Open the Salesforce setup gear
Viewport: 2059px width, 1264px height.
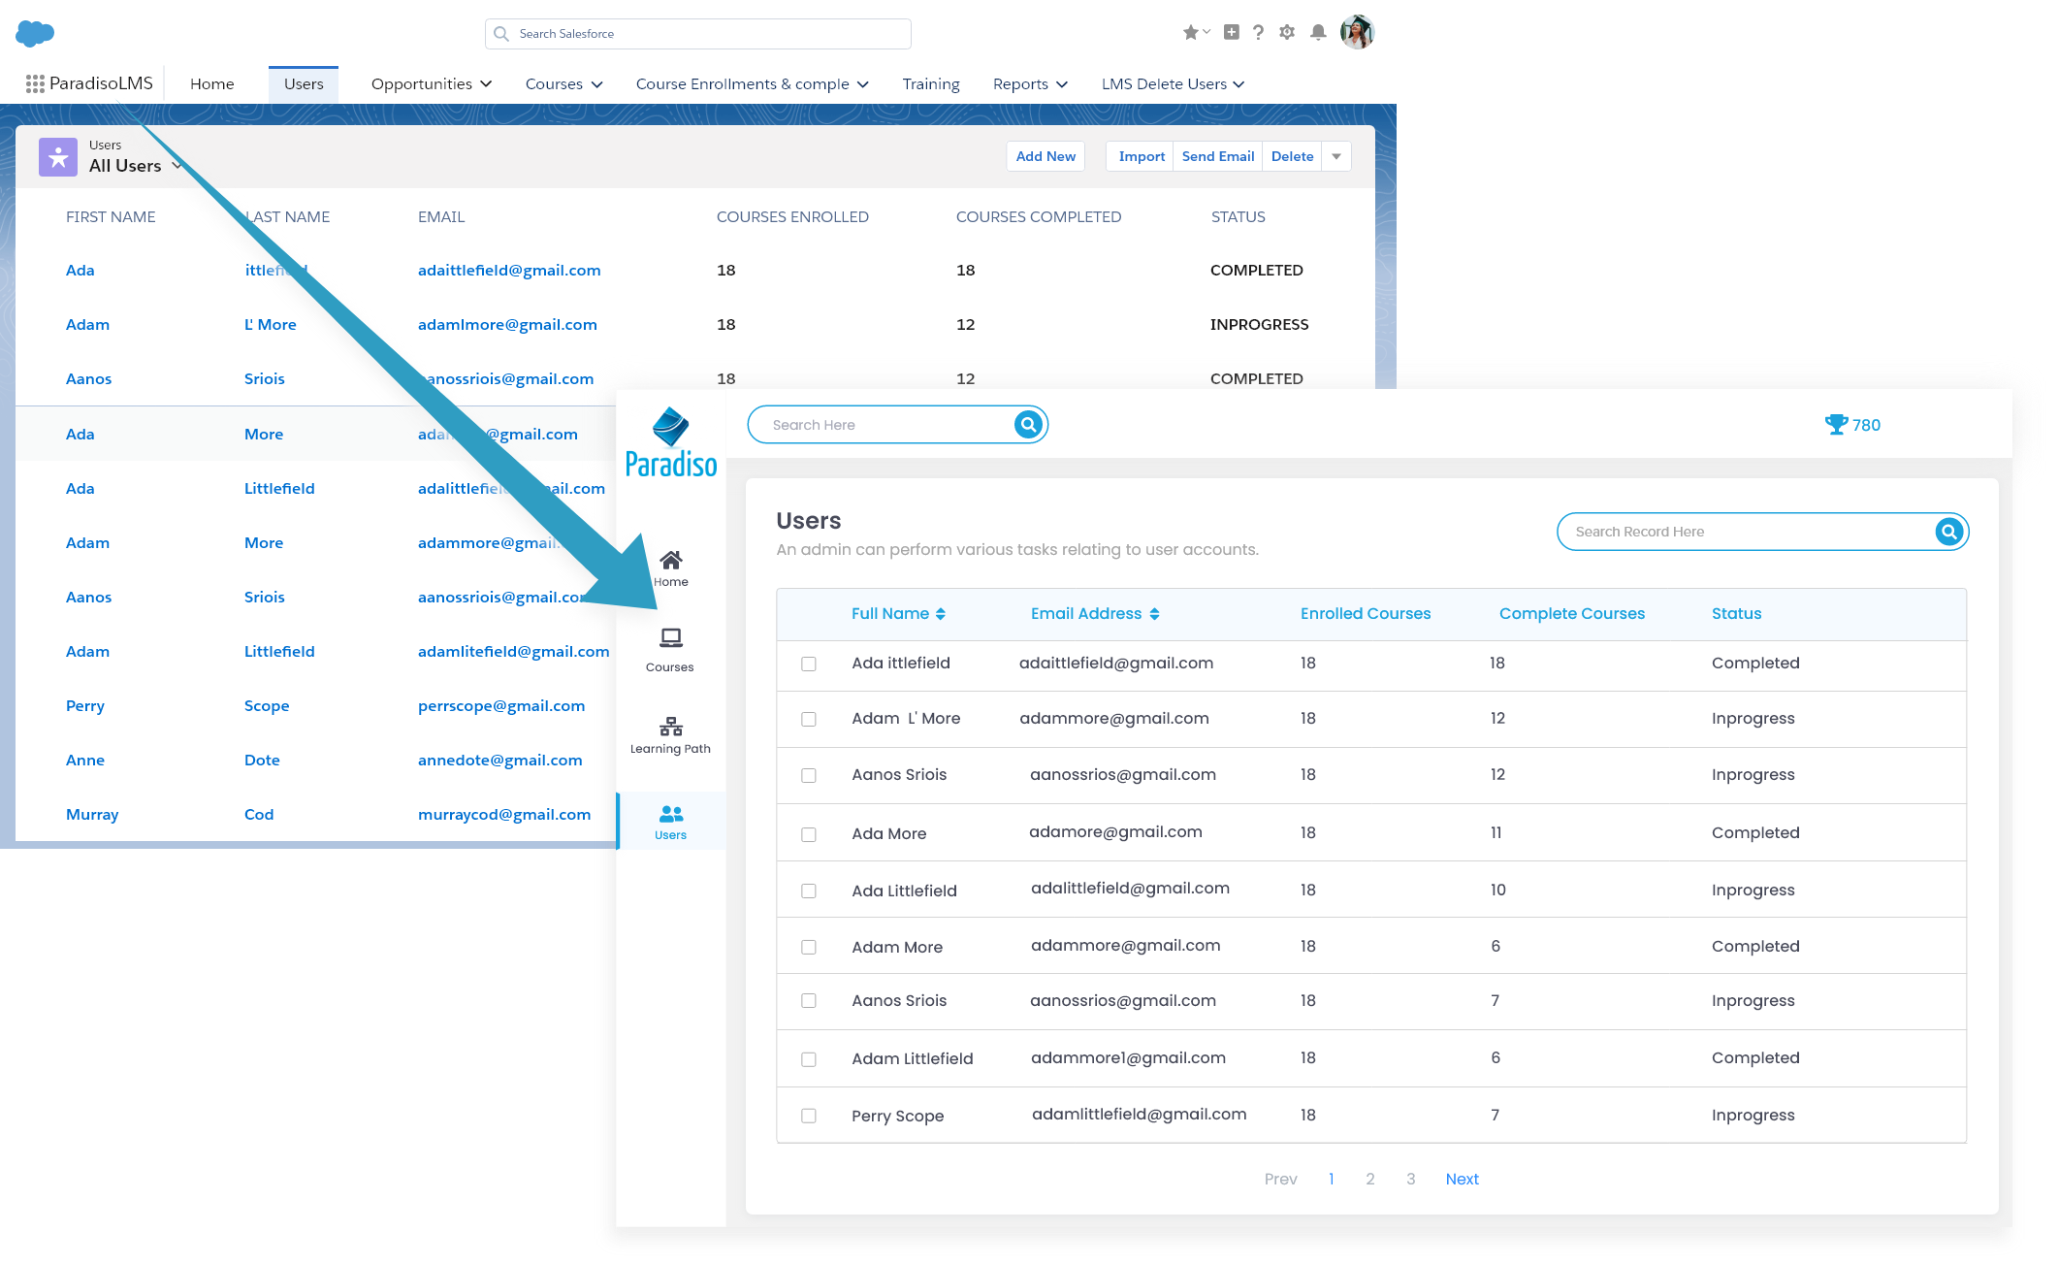tap(1287, 33)
